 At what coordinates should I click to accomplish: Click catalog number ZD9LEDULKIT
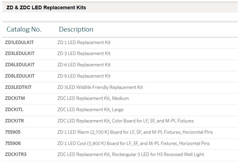tap(20, 76)
